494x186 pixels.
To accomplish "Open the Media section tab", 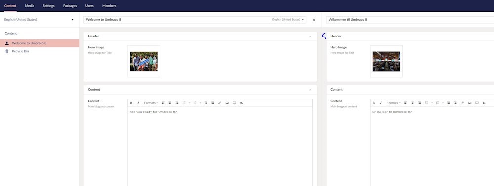I will click(30, 6).
